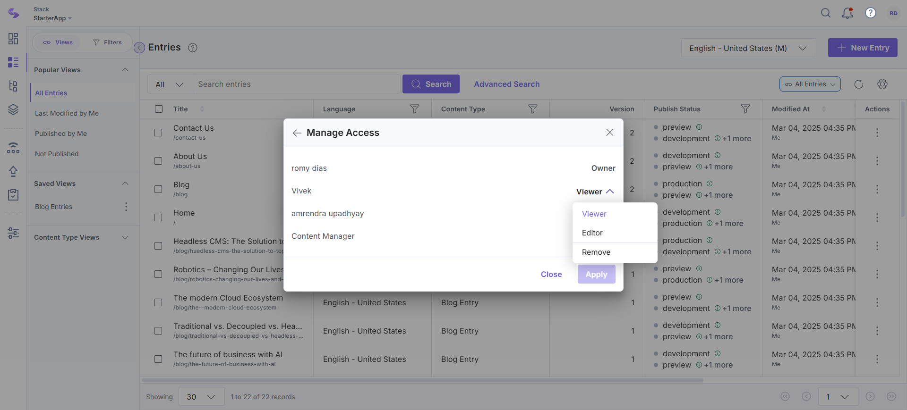Click Close in Manage Access dialog
The height and width of the screenshot is (410, 907).
point(551,274)
